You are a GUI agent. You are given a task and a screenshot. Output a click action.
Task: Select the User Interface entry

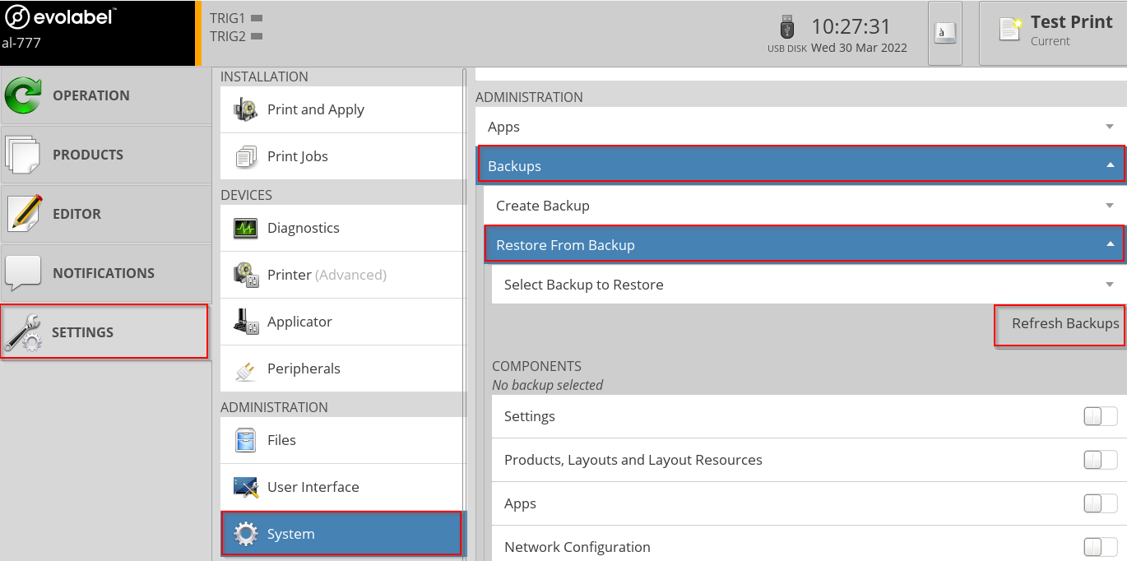pos(343,487)
